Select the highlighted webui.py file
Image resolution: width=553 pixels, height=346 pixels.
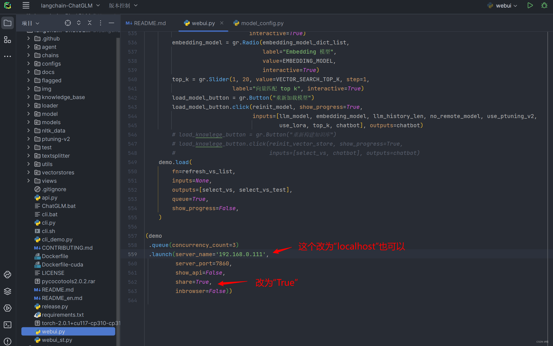click(68, 331)
